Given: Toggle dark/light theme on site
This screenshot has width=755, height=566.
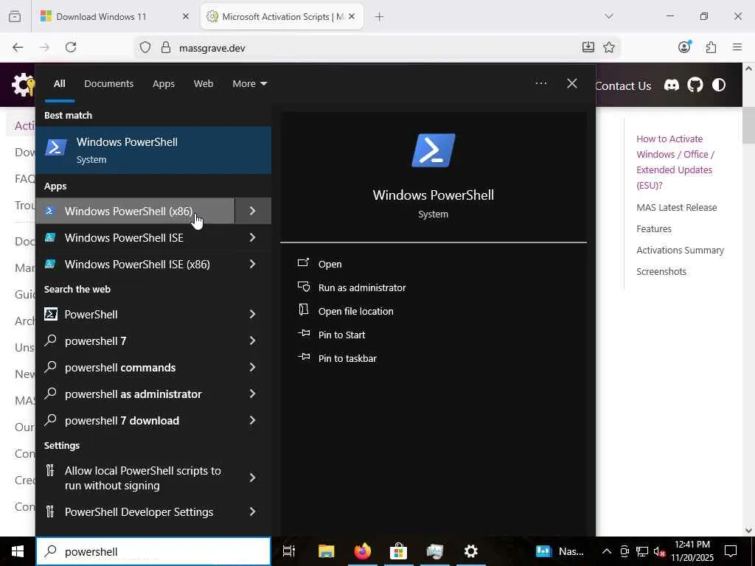Looking at the screenshot, I should click(718, 85).
